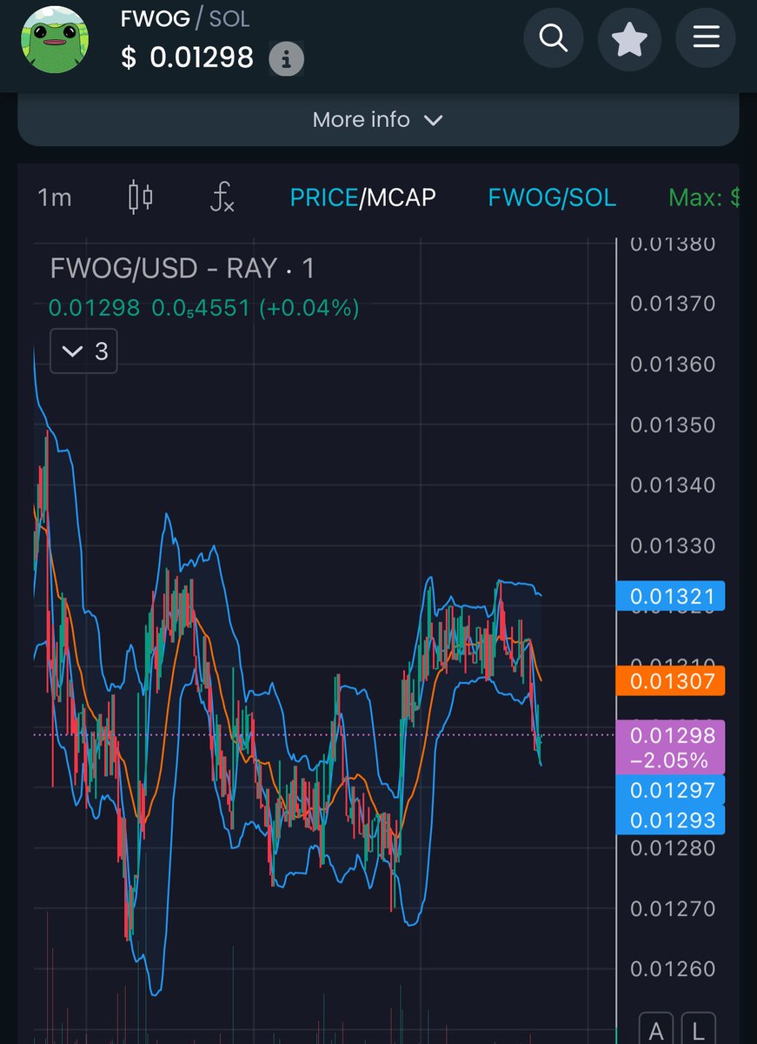This screenshot has height=1044, width=757.
Task: Select the blue 0.01297 price label
Action: 670,790
